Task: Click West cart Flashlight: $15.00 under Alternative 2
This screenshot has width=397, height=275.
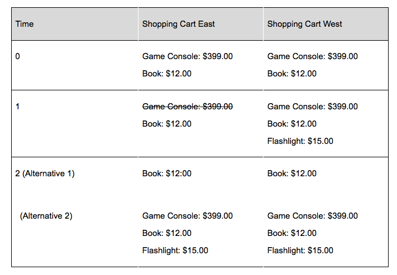Action: pos(300,250)
